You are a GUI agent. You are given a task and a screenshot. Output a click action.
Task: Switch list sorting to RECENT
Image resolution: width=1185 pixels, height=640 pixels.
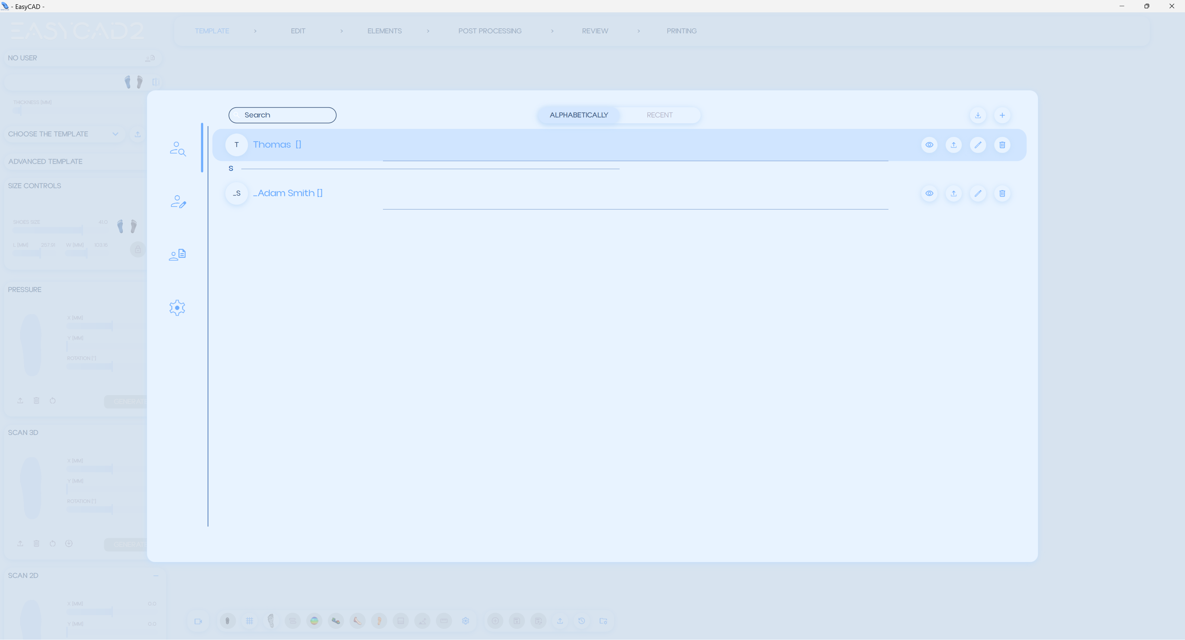pos(659,115)
